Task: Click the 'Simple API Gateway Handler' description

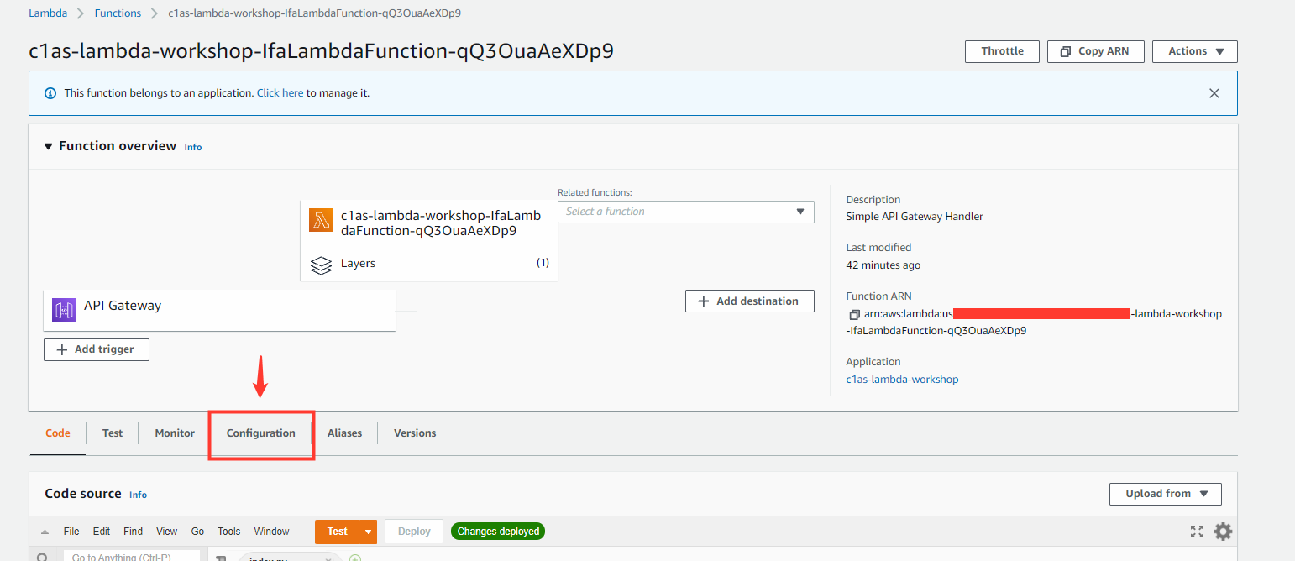Action: (915, 217)
